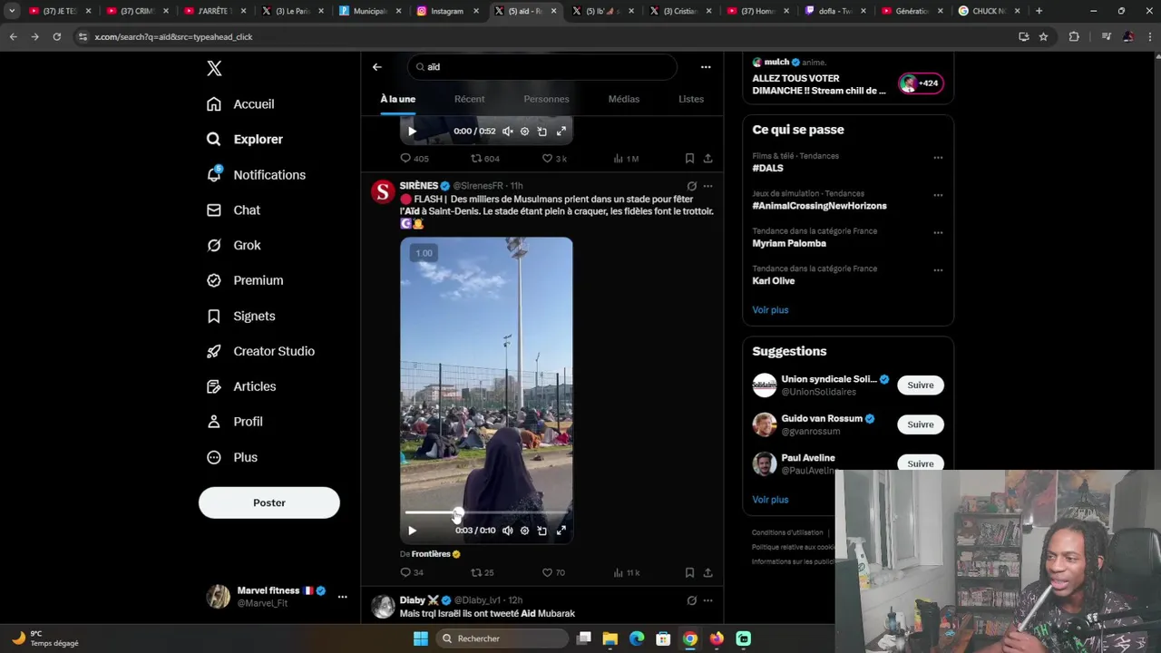
Task: Make the 0:10 video fullscreen
Action: (x=561, y=531)
